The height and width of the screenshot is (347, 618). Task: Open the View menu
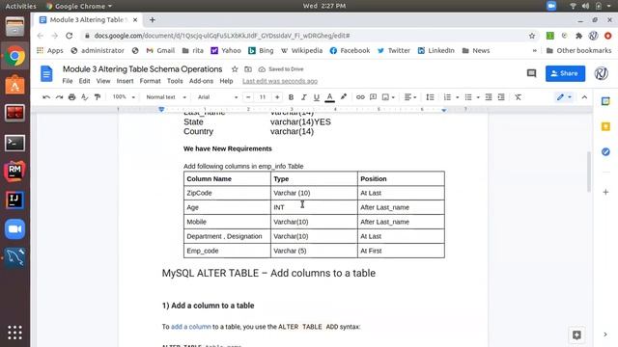(103, 81)
